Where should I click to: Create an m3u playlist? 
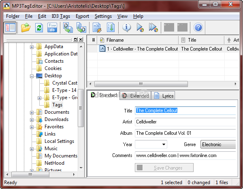(97, 28)
